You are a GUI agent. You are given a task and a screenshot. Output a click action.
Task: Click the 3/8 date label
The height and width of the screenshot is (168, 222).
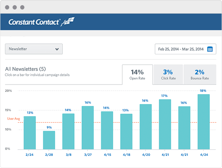coord(69,155)
